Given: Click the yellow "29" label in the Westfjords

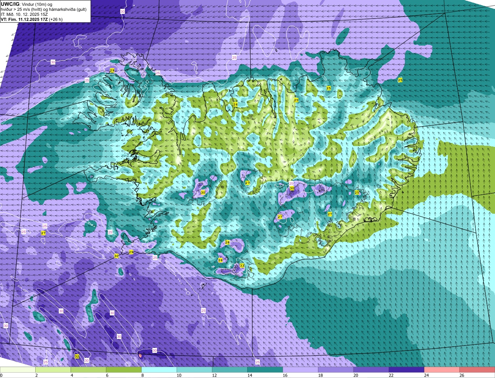Looking at the screenshot, I should (x=112, y=70).
